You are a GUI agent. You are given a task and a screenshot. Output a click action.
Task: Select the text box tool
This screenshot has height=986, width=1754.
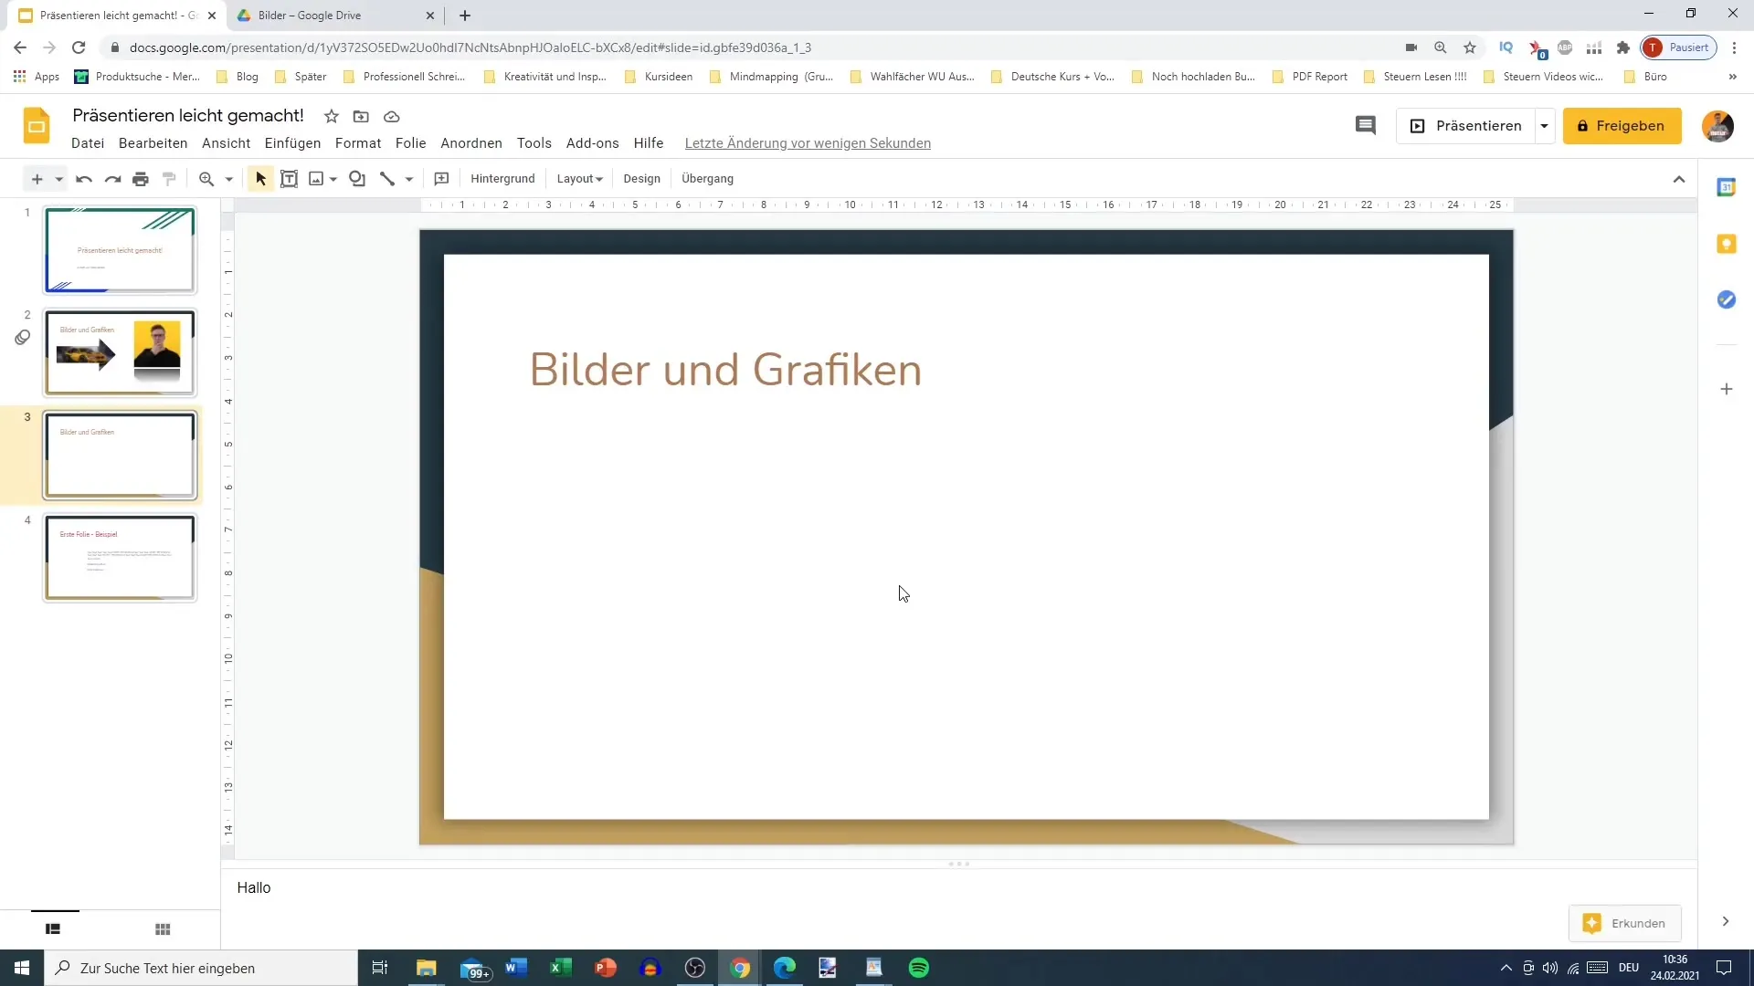(x=289, y=179)
